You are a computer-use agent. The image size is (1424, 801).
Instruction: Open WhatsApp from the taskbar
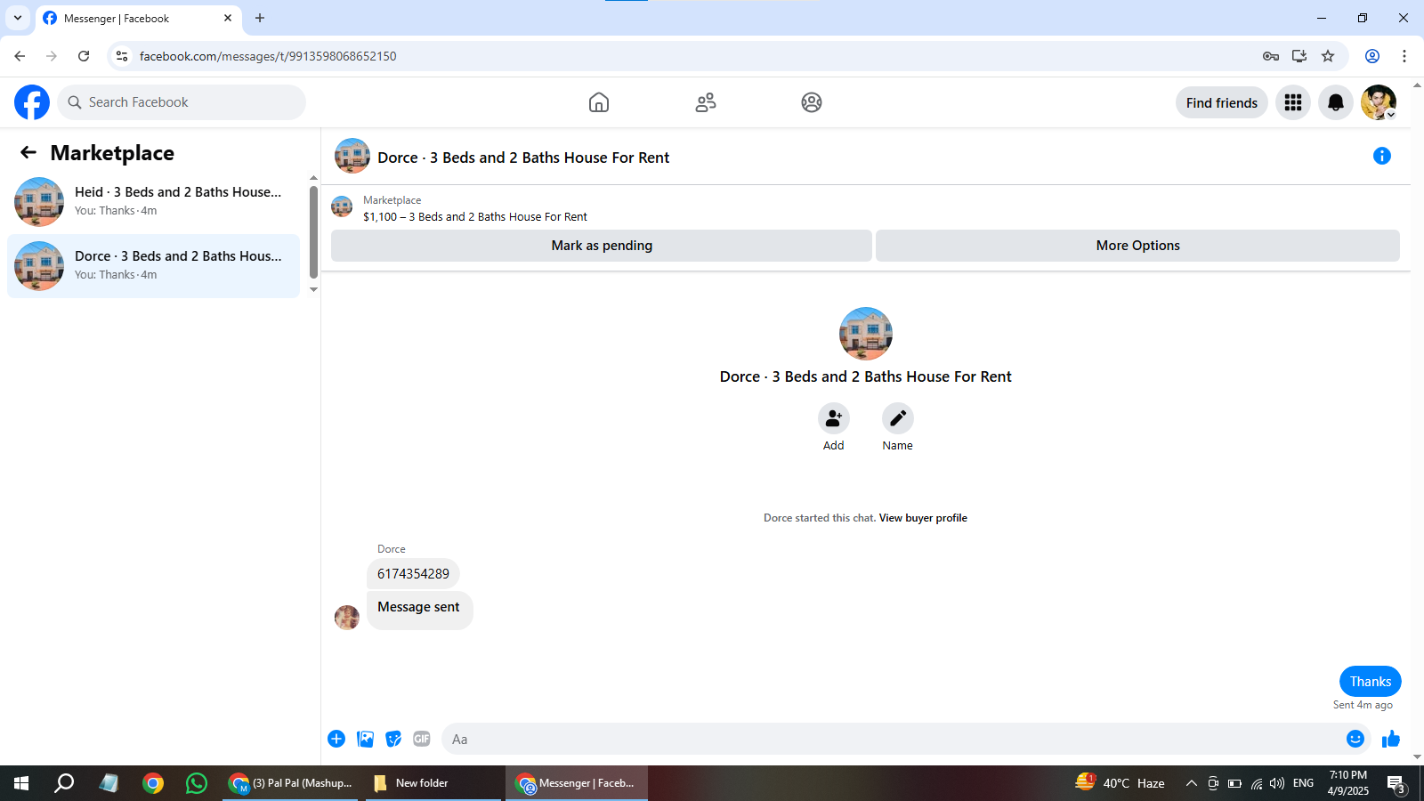pos(197,783)
